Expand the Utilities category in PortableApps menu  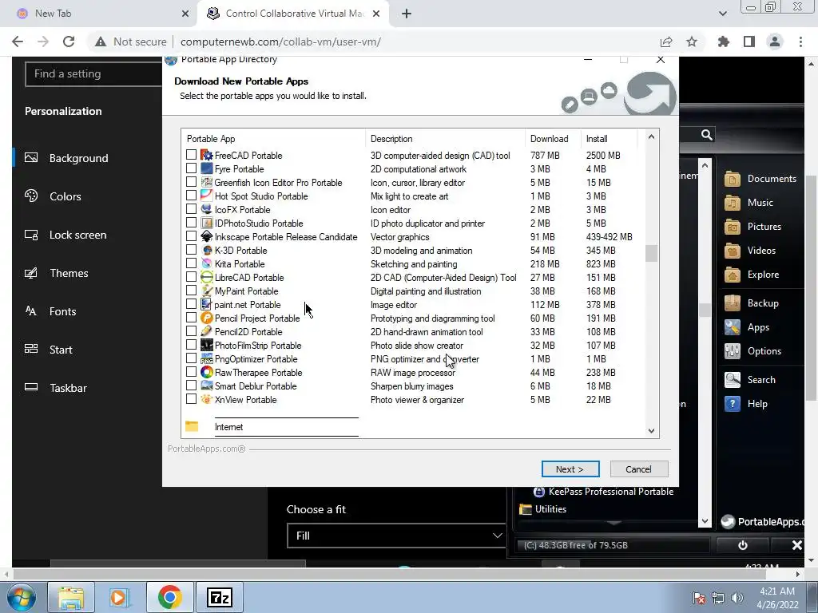coord(543,509)
